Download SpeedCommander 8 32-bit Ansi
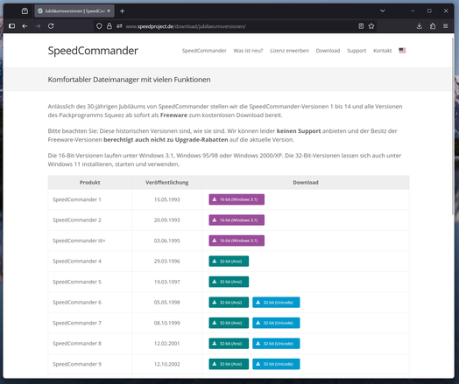Image resolution: width=459 pixels, height=384 pixels. pos(229,344)
